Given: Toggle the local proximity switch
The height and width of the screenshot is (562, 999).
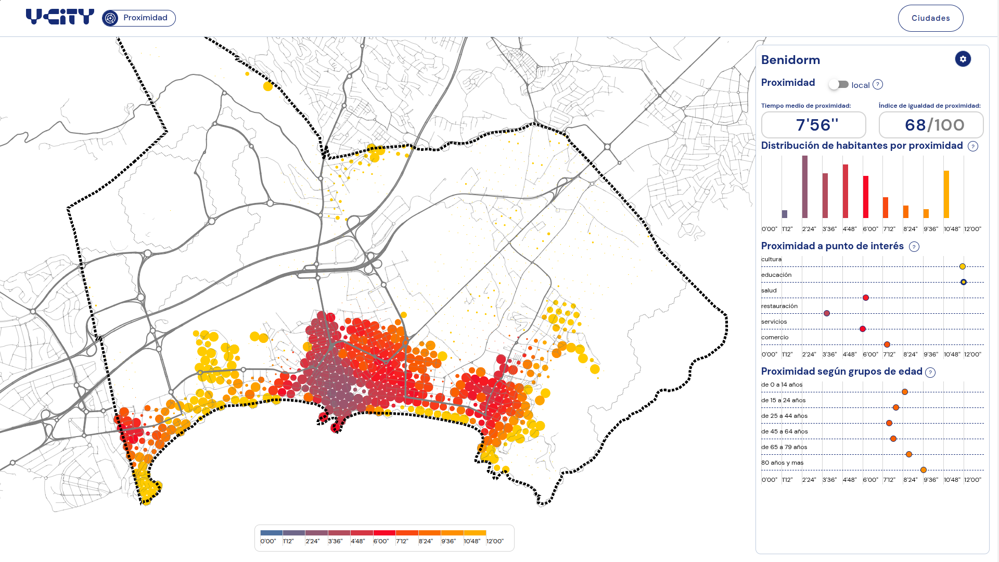Looking at the screenshot, I should [x=839, y=84].
